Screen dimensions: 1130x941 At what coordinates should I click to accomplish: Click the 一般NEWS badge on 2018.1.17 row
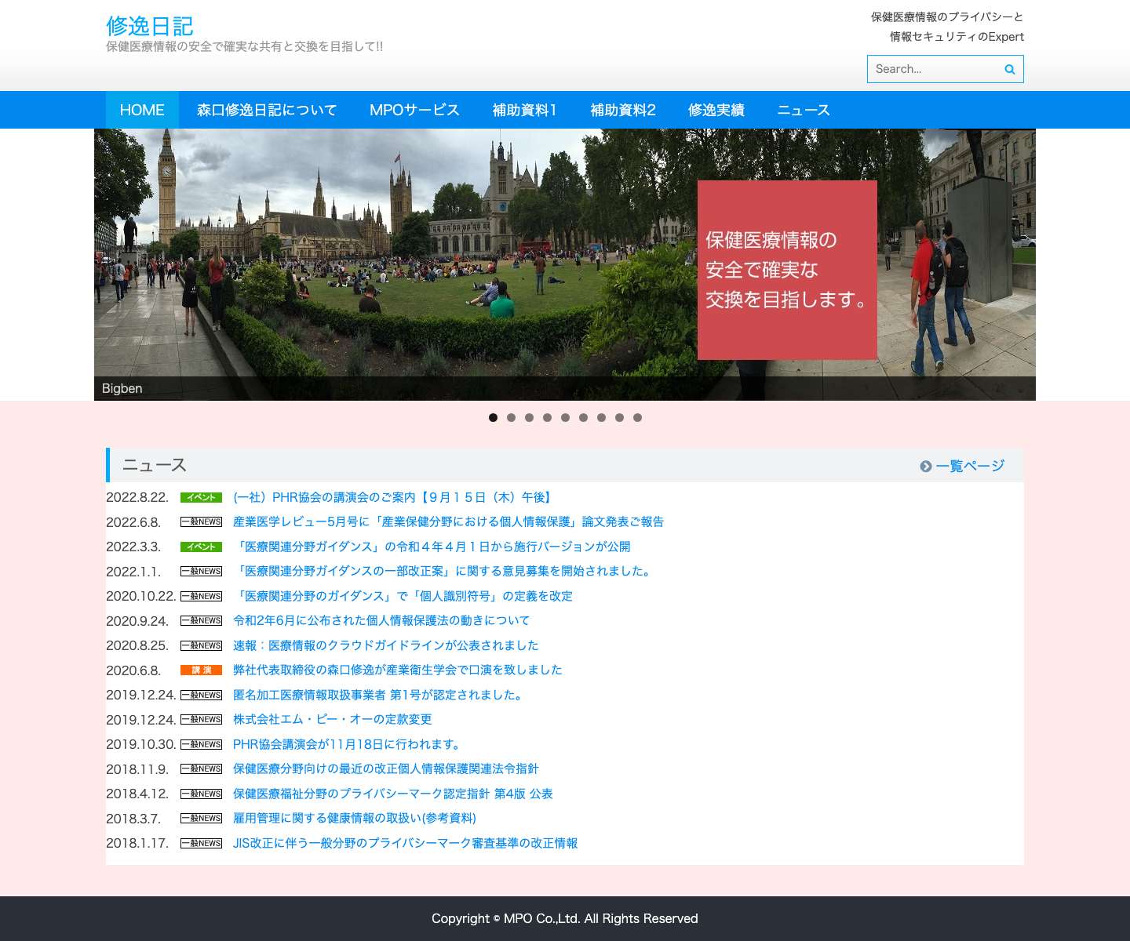point(201,843)
